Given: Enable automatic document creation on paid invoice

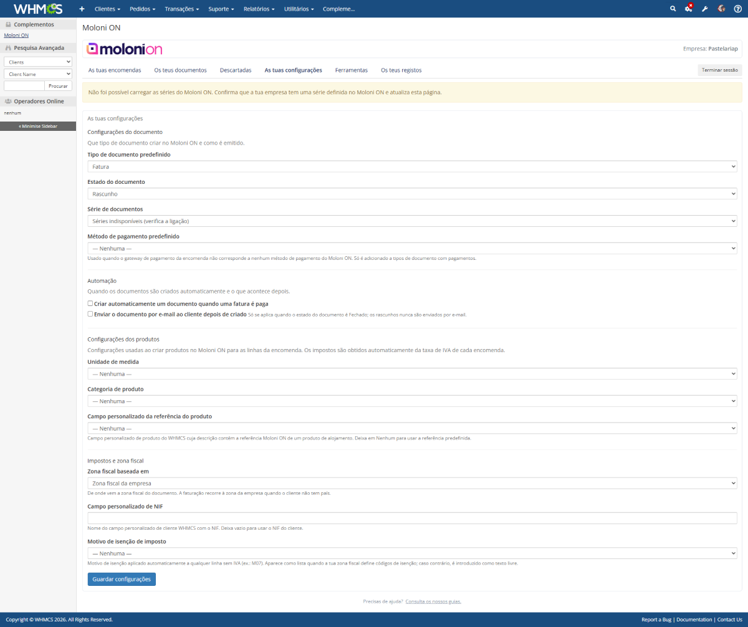Looking at the screenshot, I should point(90,304).
